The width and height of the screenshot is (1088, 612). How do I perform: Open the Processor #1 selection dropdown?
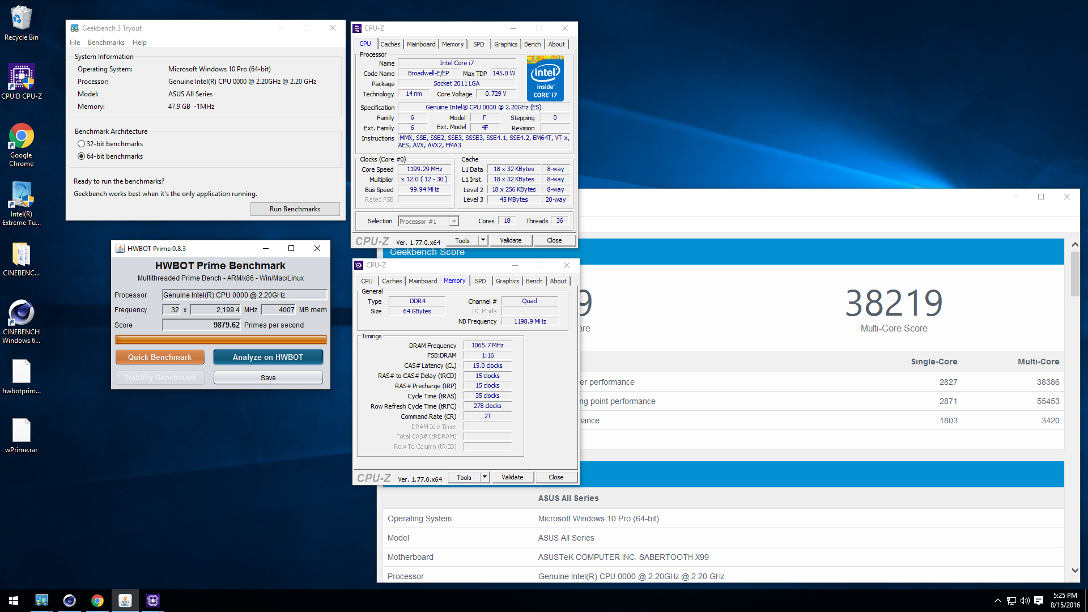pos(428,222)
